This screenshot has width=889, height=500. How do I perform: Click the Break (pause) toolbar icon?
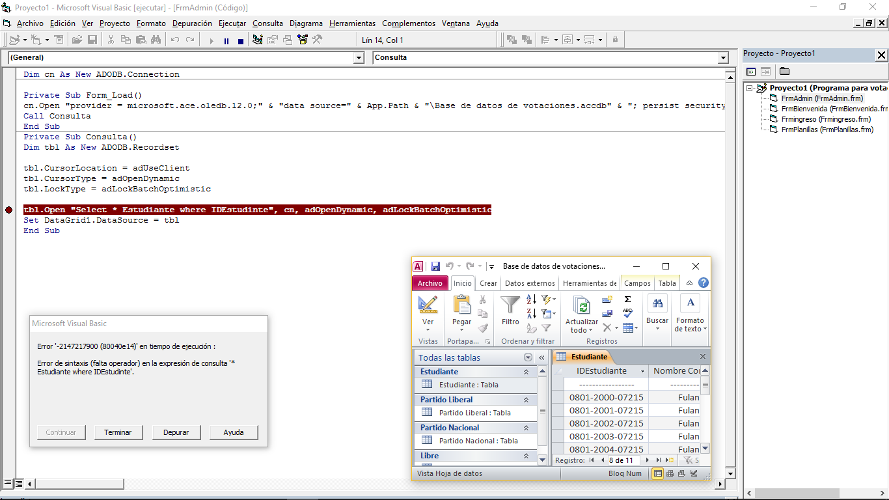pyautogui.click(x=226, y=40)
